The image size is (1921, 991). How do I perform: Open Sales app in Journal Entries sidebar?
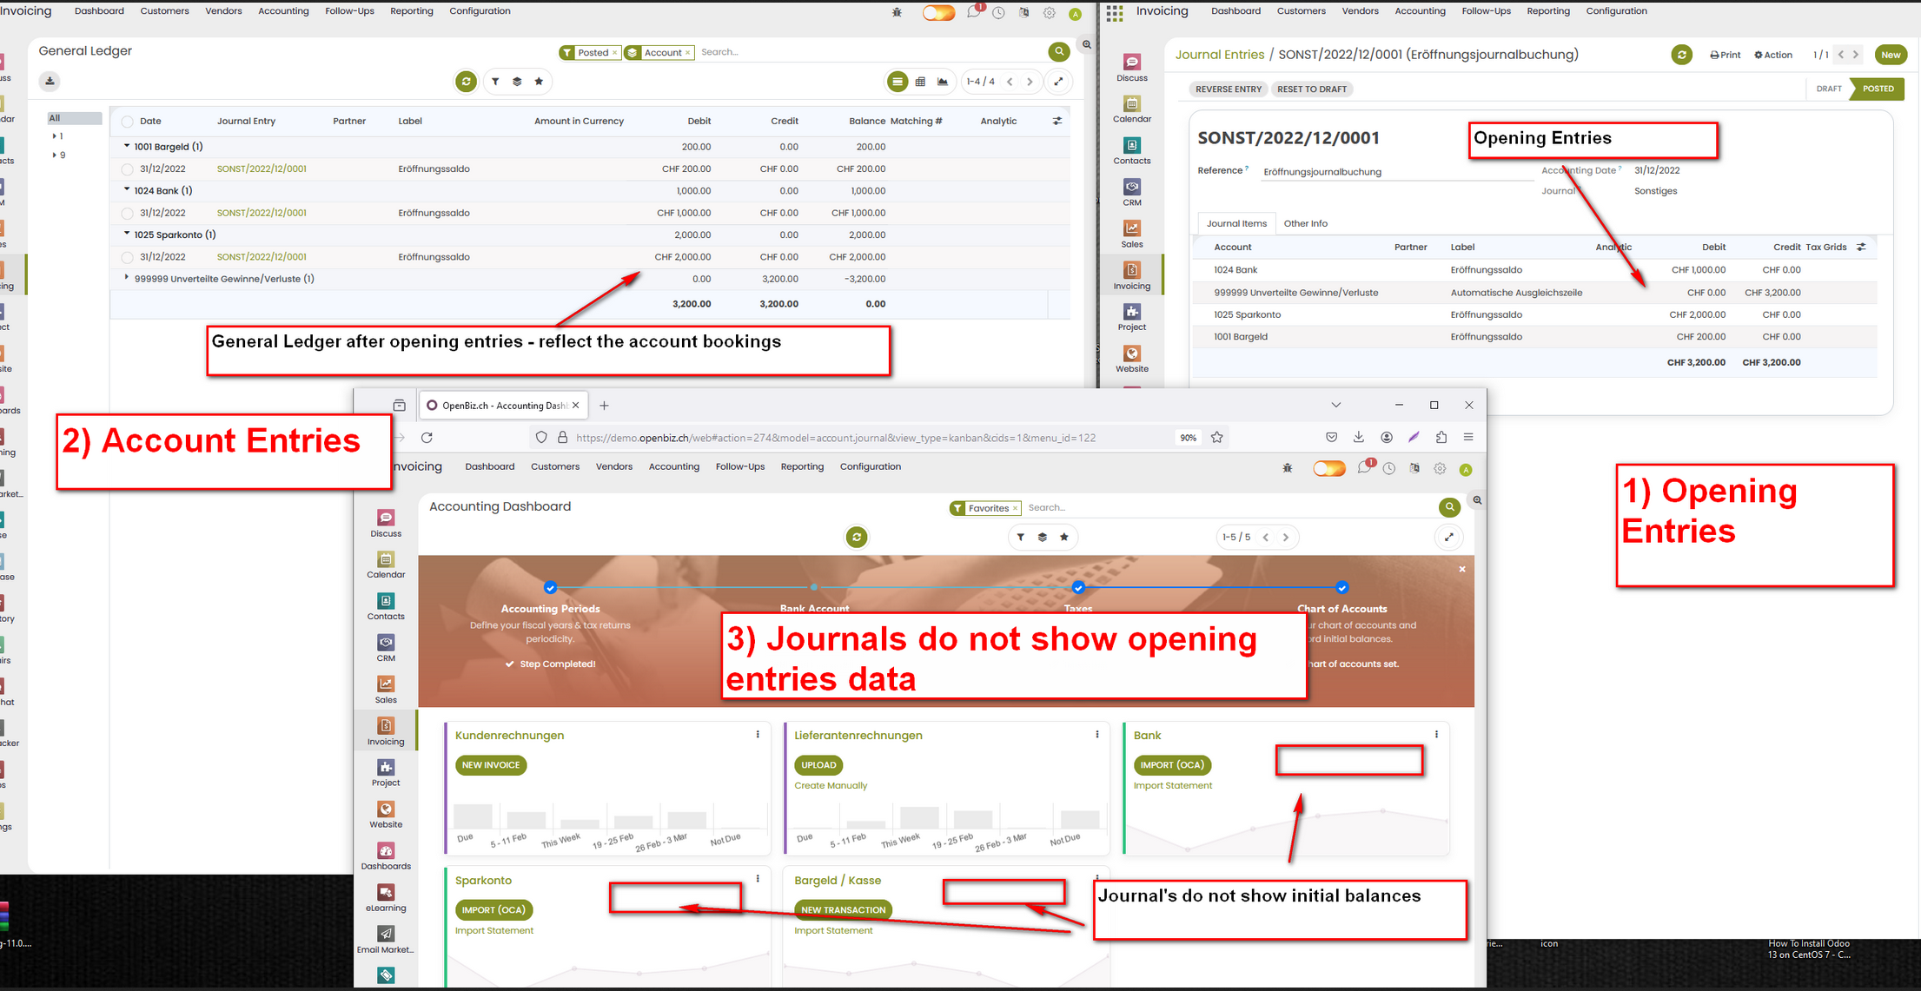tap(1132, 234)
